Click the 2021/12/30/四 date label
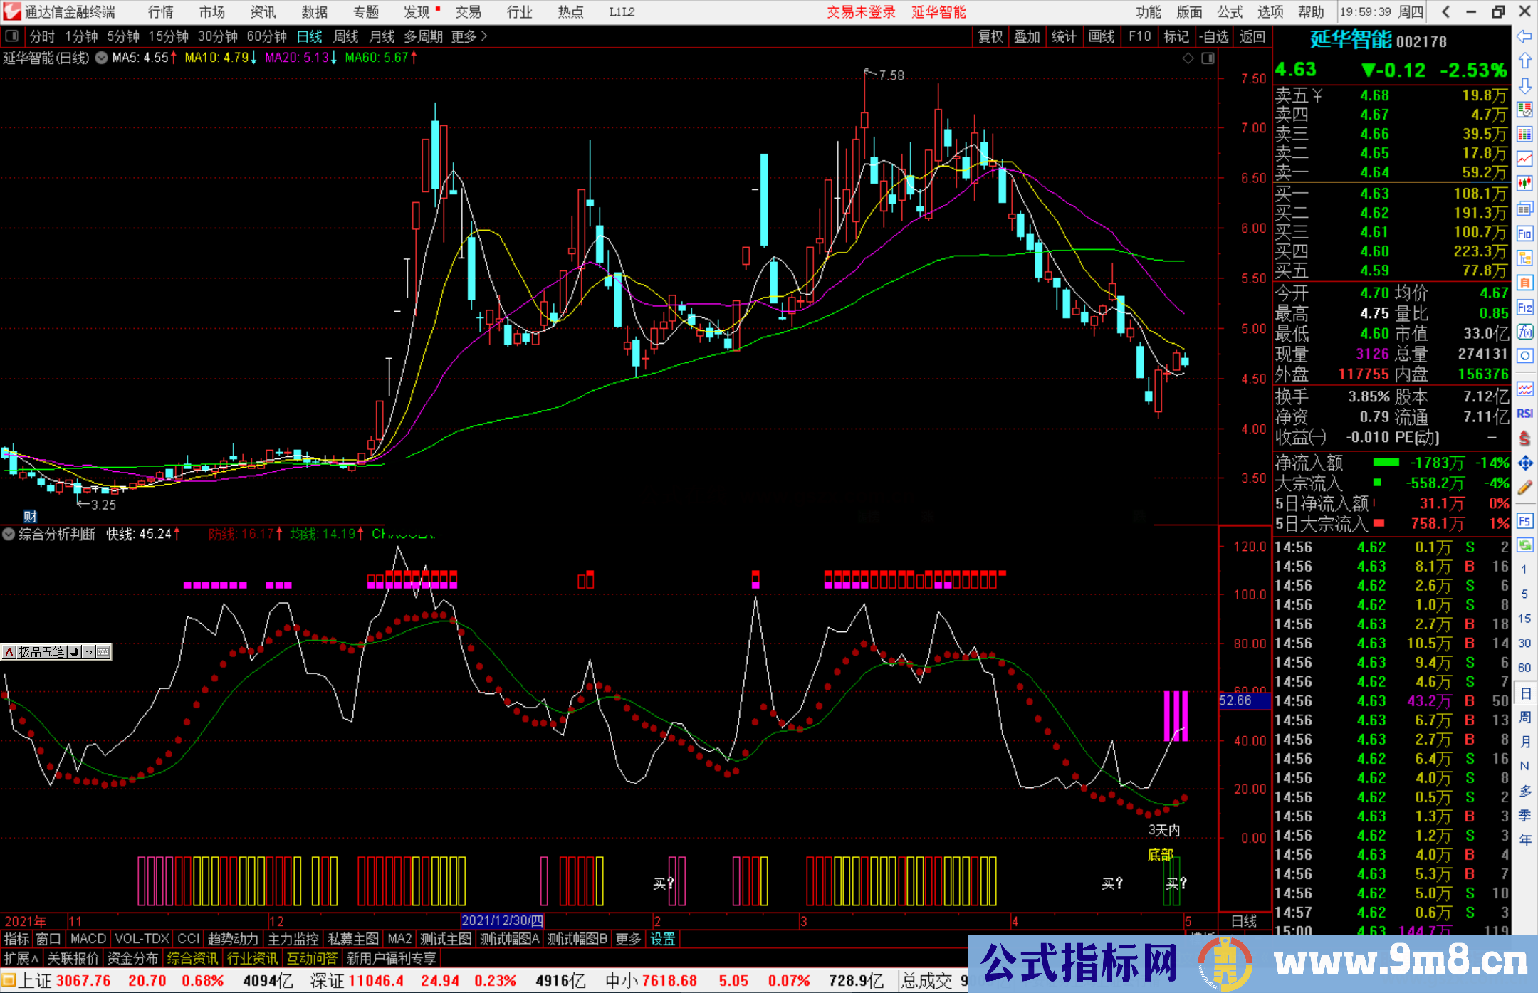This screenshot has height=993, width=1538. 503,921
